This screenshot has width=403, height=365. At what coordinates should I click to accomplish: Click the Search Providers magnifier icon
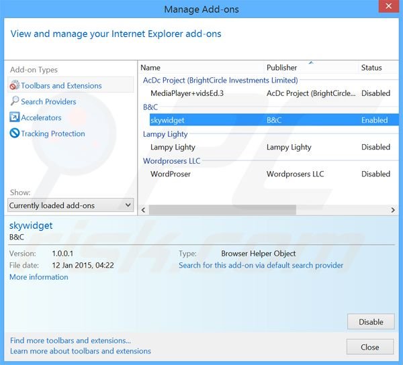tap(15, 101)
